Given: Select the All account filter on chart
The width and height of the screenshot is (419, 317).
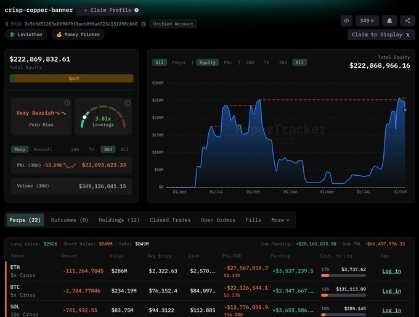Looking at the screenshot, I should [160, 62].
